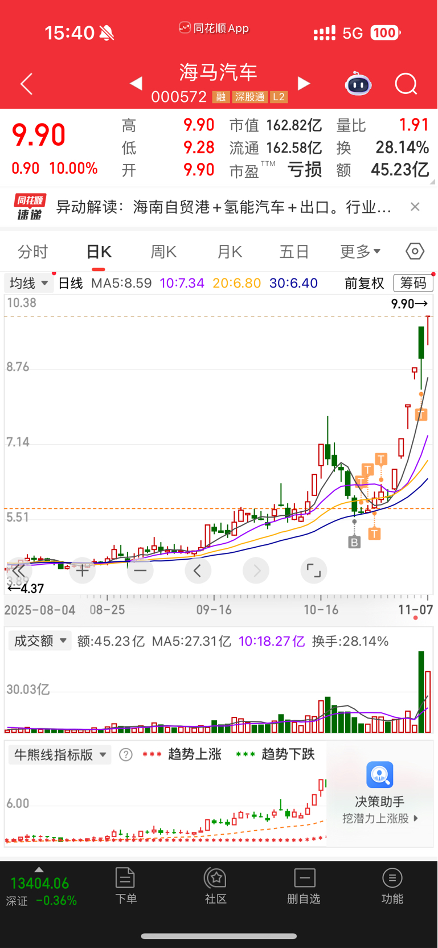Zoom in the K-line chart with plus
Screen dimensions: 438x948
click(83, 571)
